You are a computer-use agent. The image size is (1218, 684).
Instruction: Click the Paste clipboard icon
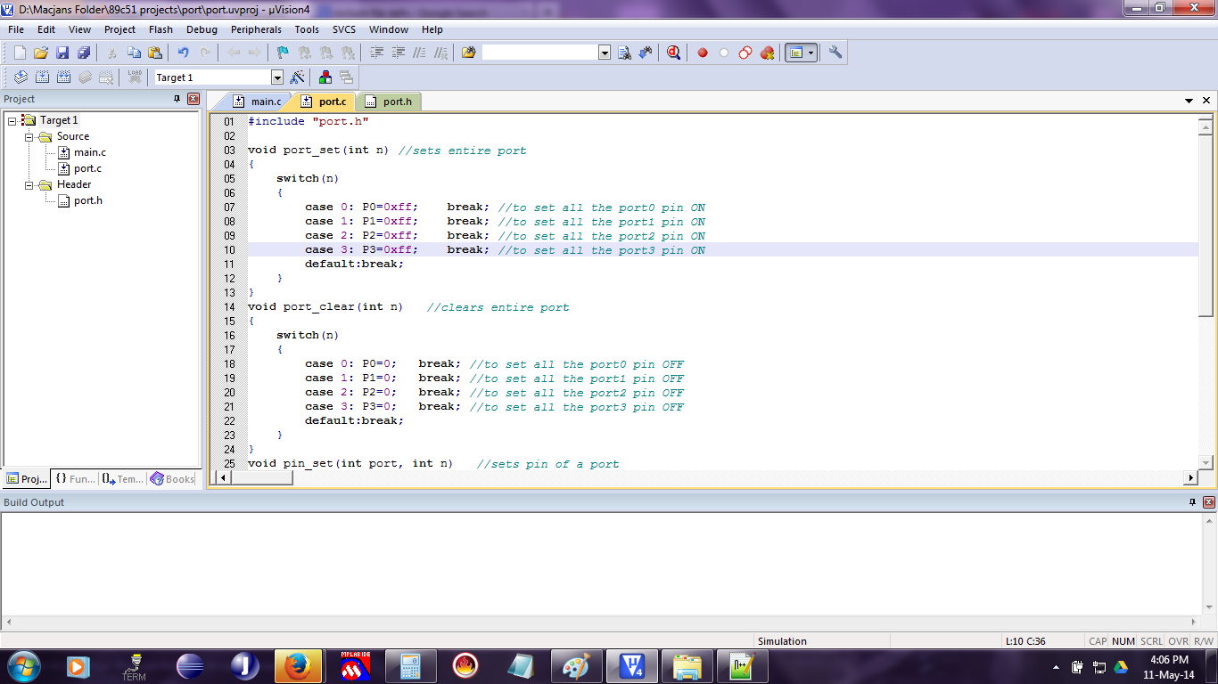click(x=155, y=53)
